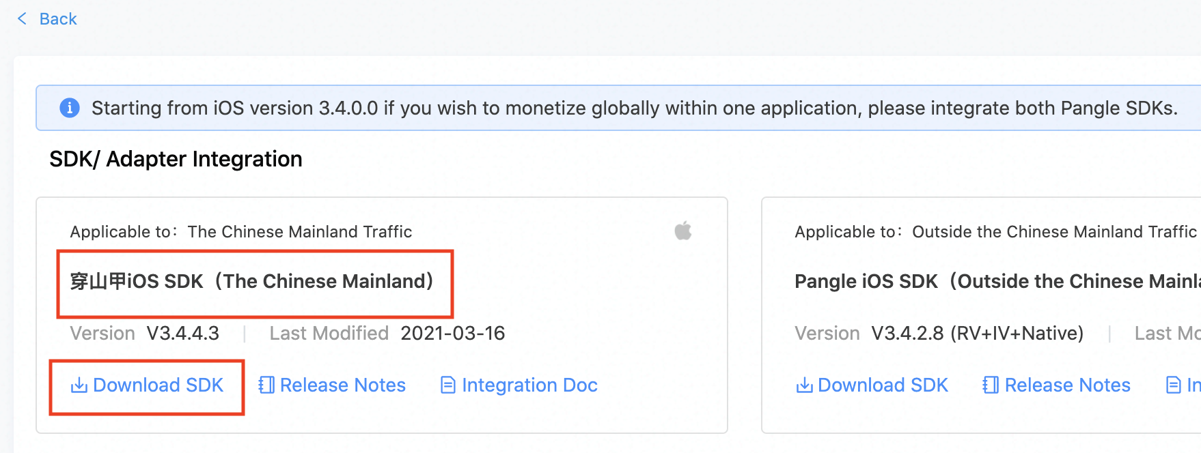
Task: Click the blue info icon in the notice banner
Action: (x=70, y=108)
